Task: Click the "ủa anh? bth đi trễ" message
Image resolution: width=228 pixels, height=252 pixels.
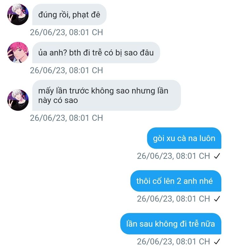Action: click(x=96, y=53)
